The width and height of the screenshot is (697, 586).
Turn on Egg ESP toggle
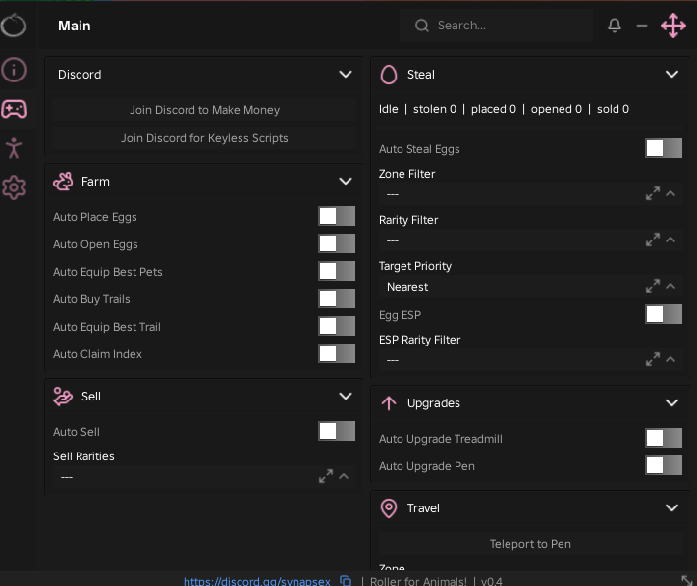(664, 314)
